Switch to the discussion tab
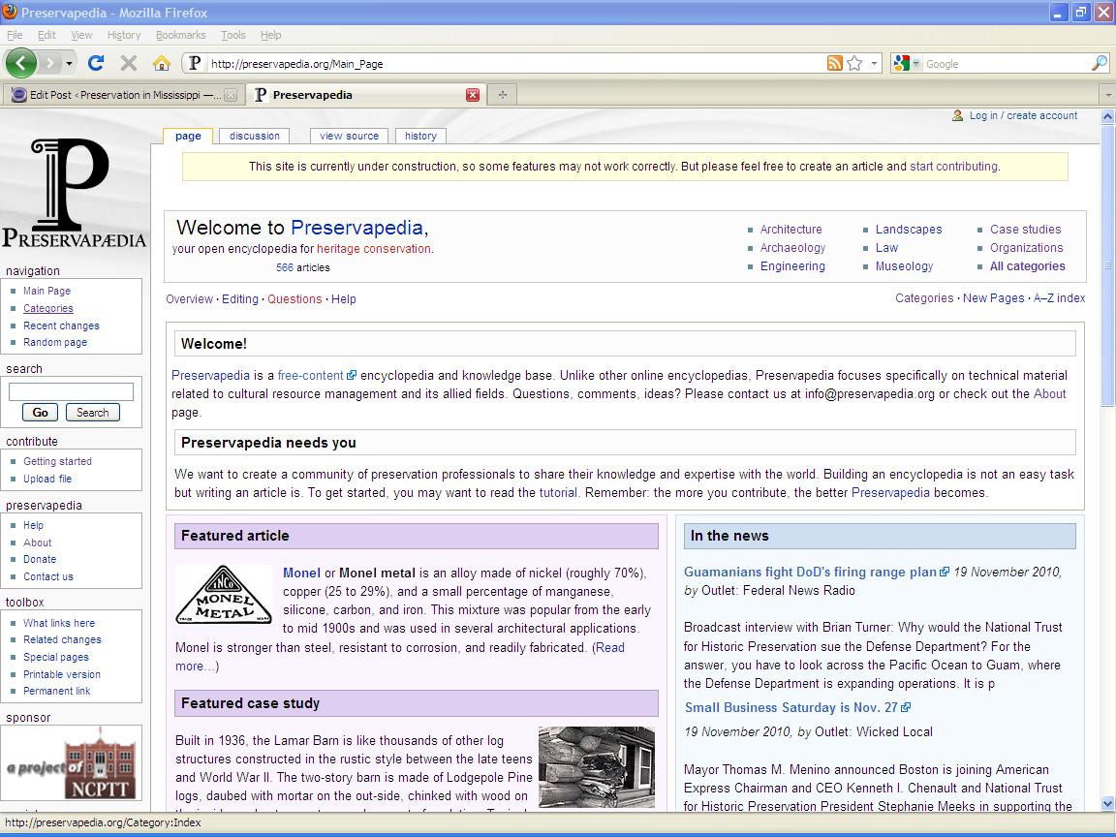Screen dimensions: 1116x837 pyautogui.click(x=255, y=136)
